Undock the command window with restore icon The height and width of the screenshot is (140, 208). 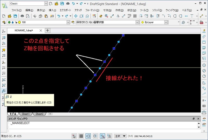193,119
